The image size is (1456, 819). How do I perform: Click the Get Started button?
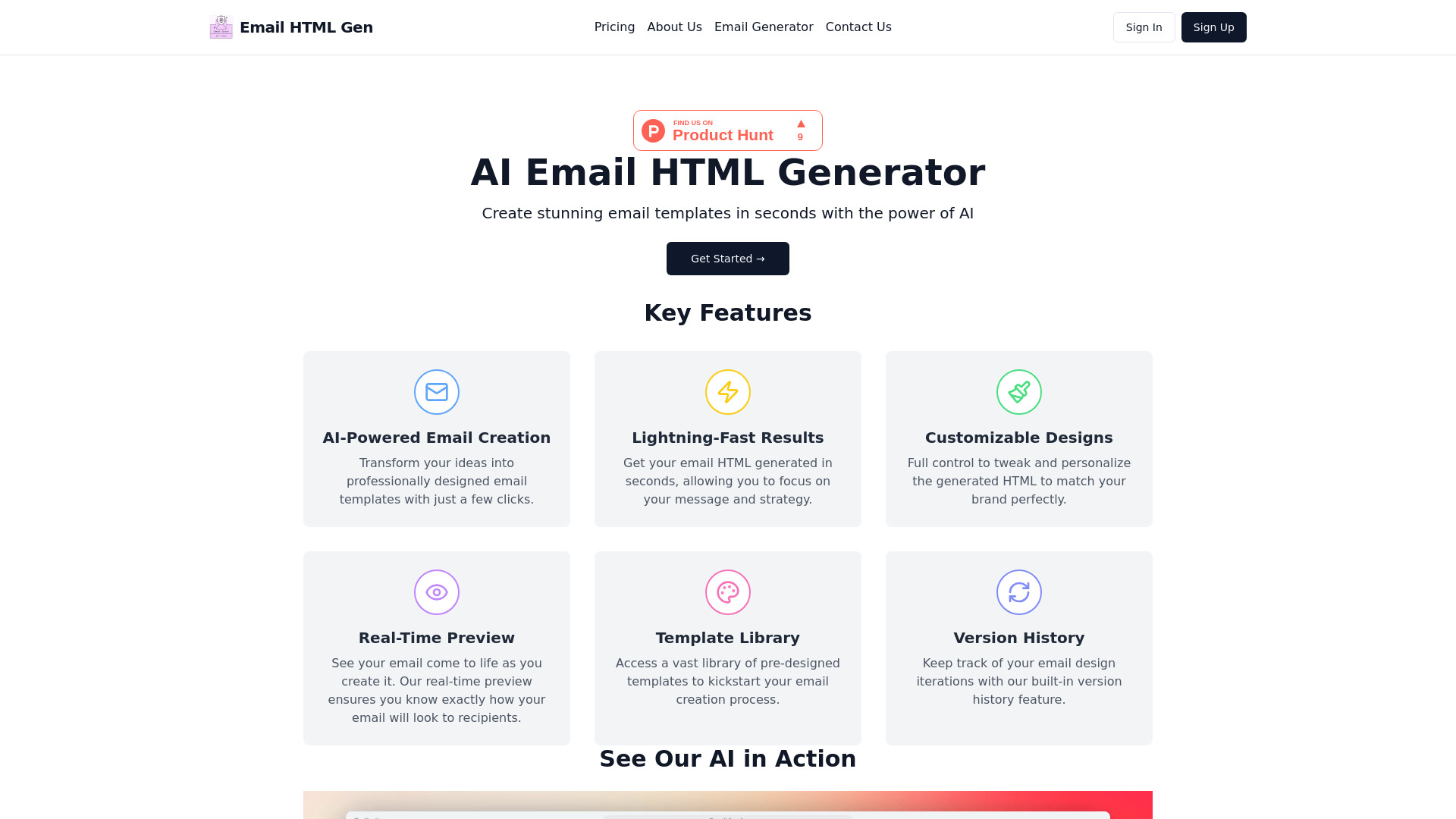728,258
